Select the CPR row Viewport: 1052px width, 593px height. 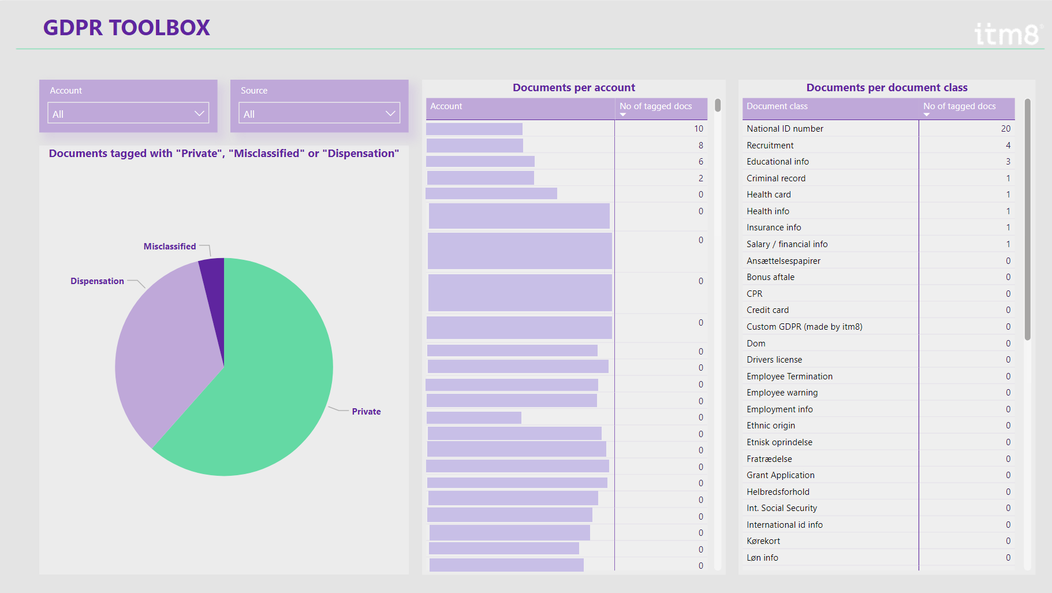pyautogui.click(x=878, y=294)
